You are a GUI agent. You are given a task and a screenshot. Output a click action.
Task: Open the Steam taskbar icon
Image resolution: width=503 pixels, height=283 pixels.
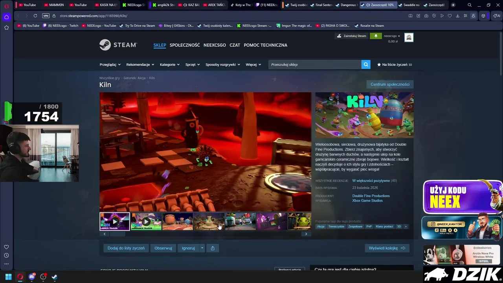(x=55, y=277)
